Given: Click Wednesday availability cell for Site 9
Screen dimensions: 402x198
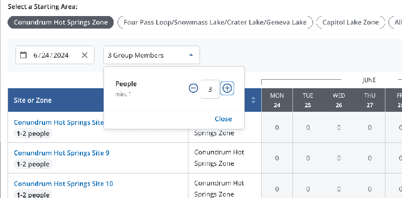Looking at the screenshot, I should point(339,158).
